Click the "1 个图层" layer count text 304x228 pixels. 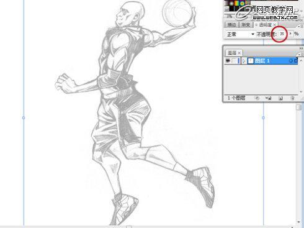pos(236,98)
